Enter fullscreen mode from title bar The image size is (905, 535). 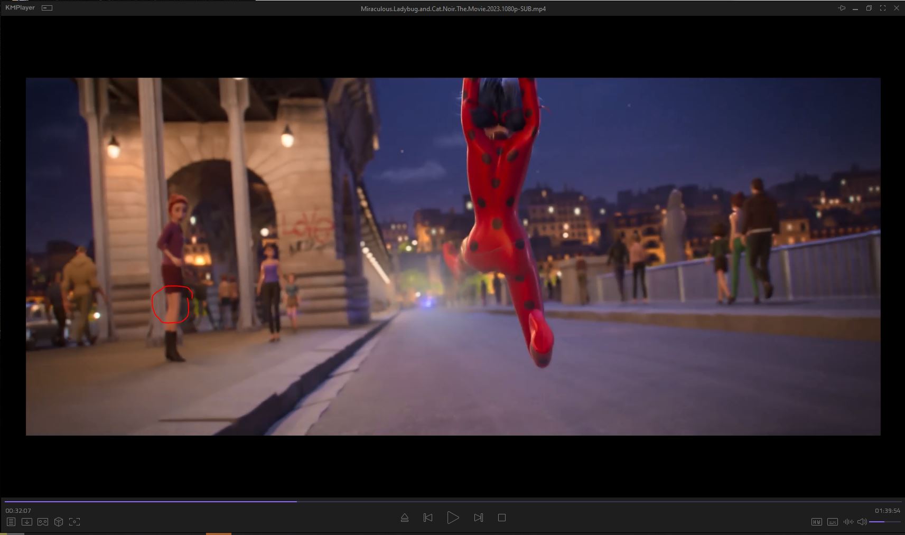point(882,8)
